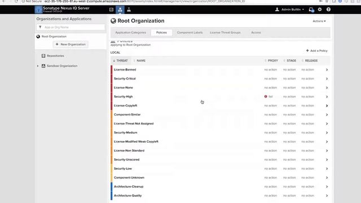361x203 pixels.
Task: Click Architecture-Cleanup policy name
Action: (129, 187)
